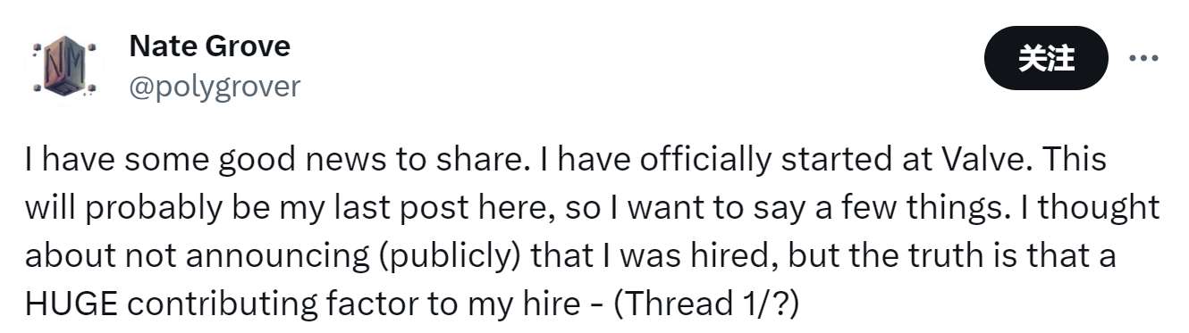The height and width of the screenshot is (333, 1189).
Task: Visit the @polygrover handle profile
Action: pyautogui.click(x=215, y=87)
